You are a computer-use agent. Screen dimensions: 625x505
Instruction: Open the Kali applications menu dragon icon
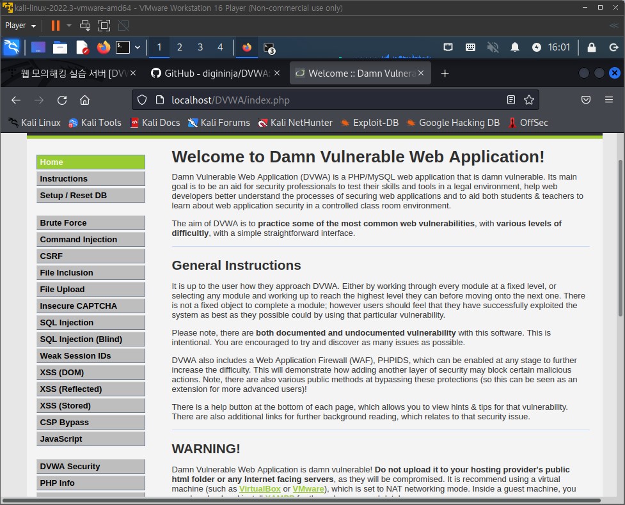[11, 47]
